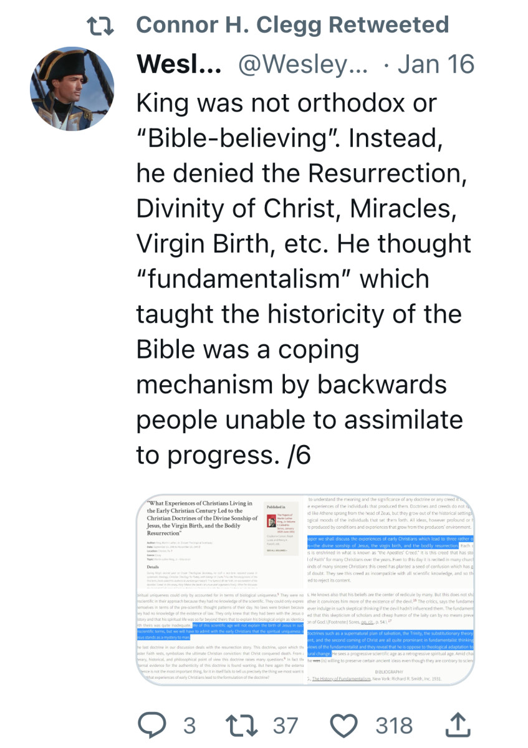528x748 pixels.
Task: Share the tweet via the upload arrow icon
Action: [458, 724]
